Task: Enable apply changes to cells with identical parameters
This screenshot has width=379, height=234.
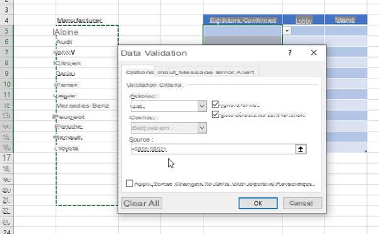Action: point(129,183)
